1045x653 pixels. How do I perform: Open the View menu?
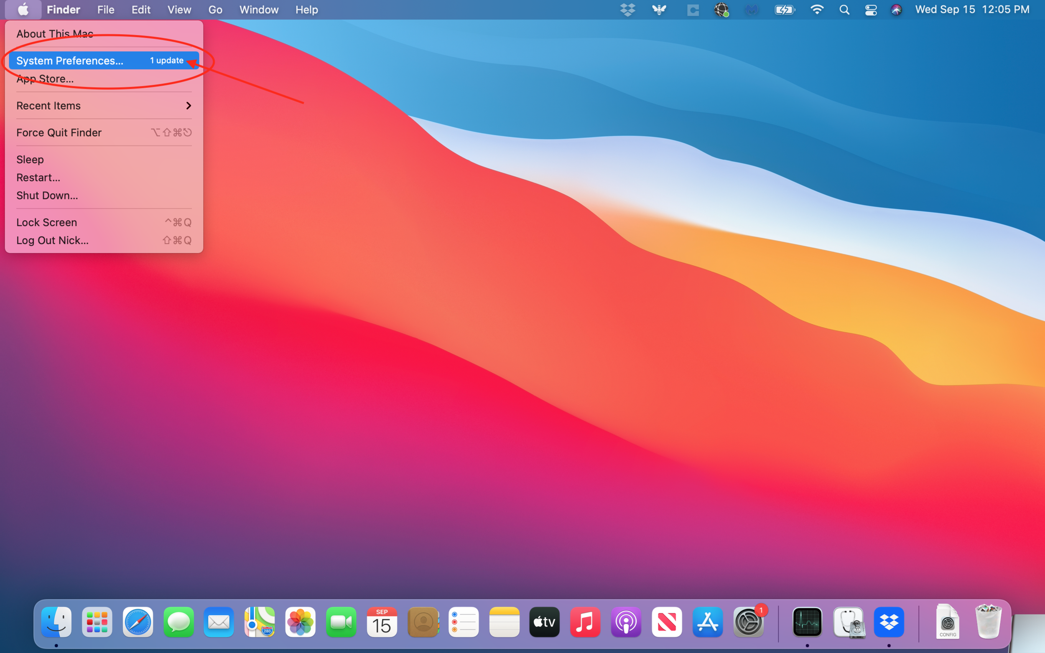coord(179,10)
